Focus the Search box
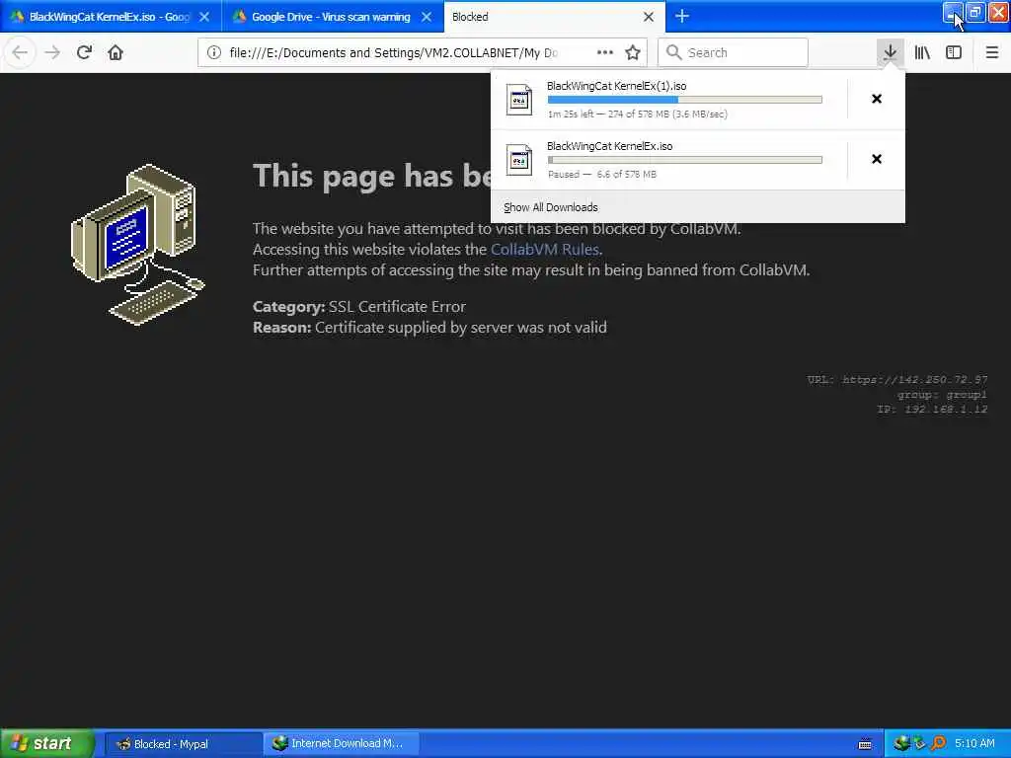Screen dimensions: 1011x758 click(734, 52)
